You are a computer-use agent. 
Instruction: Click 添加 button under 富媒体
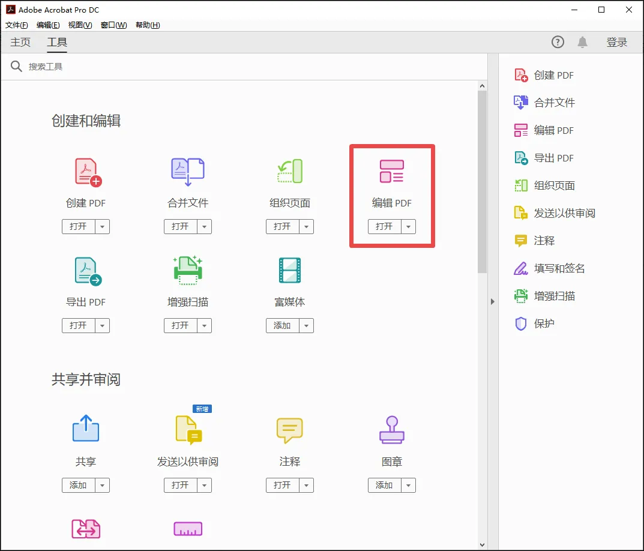point(283,325)
